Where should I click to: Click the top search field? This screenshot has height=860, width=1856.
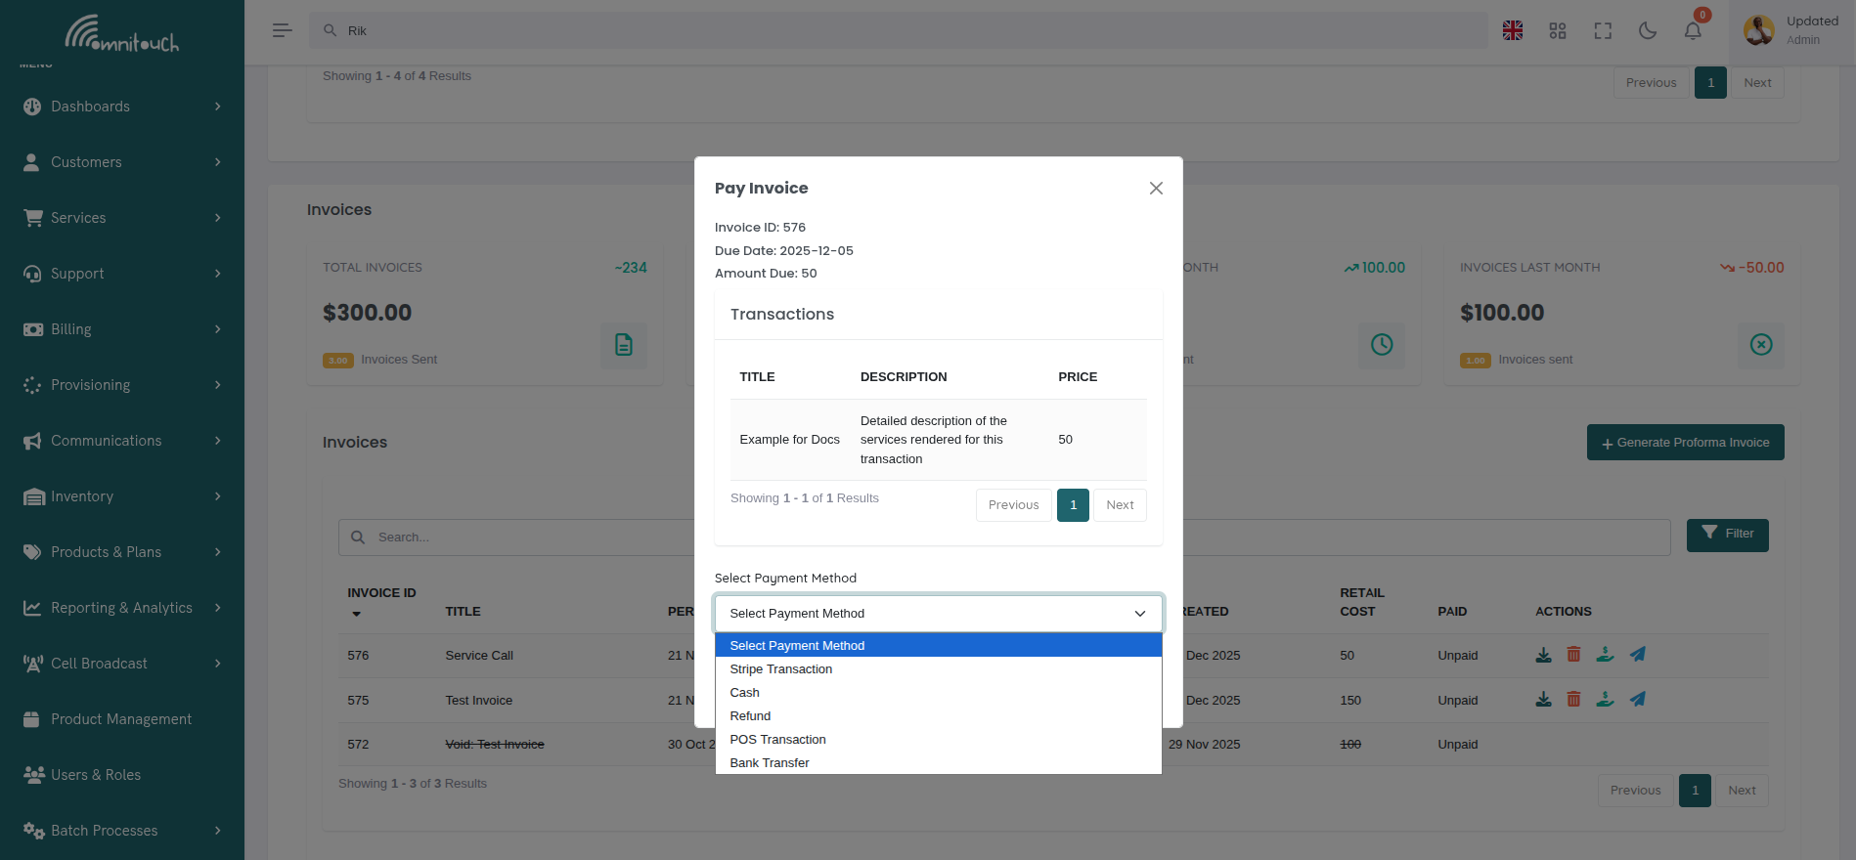[898, 31]
